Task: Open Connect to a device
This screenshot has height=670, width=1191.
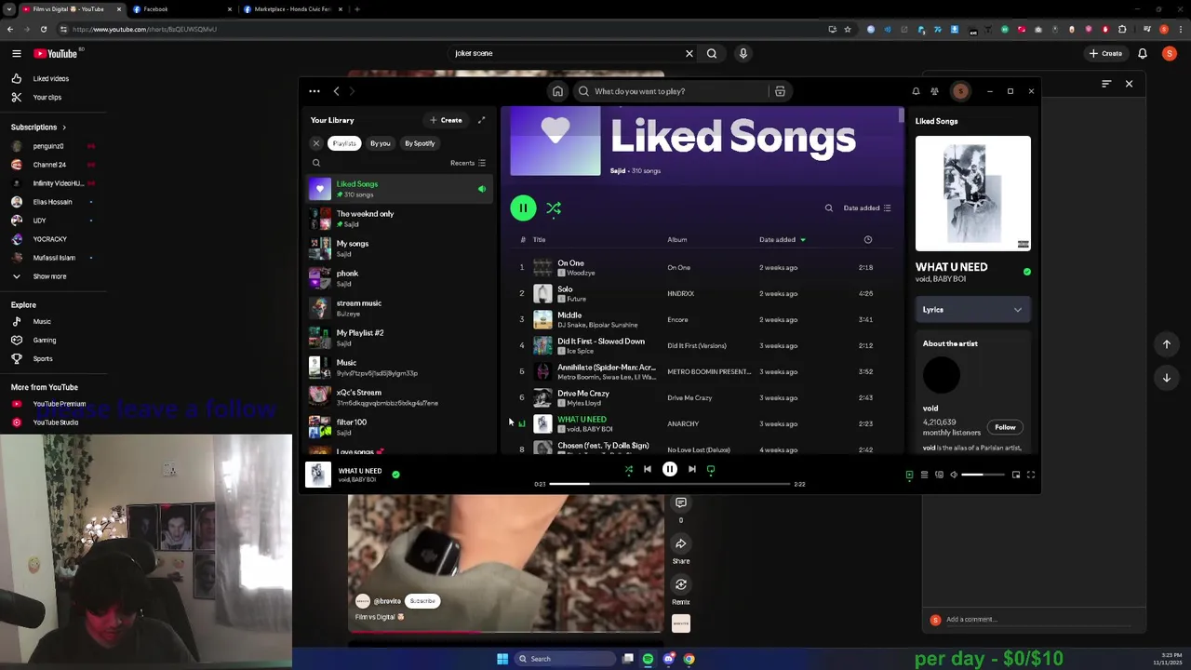Action: (x=939, y=476)
